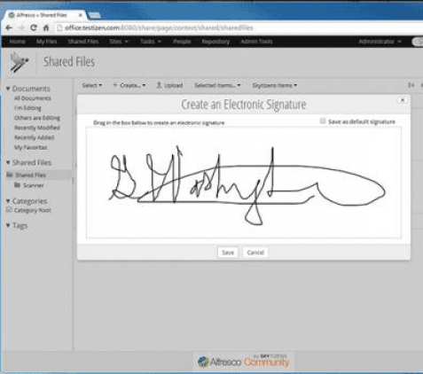423x374 pixels.
Task: Click the Upload arrow icon
Action: pos(159,85)
